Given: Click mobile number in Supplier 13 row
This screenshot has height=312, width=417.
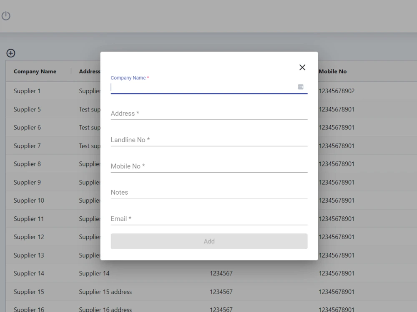Looking at the screenshot, I should point(337,255).
